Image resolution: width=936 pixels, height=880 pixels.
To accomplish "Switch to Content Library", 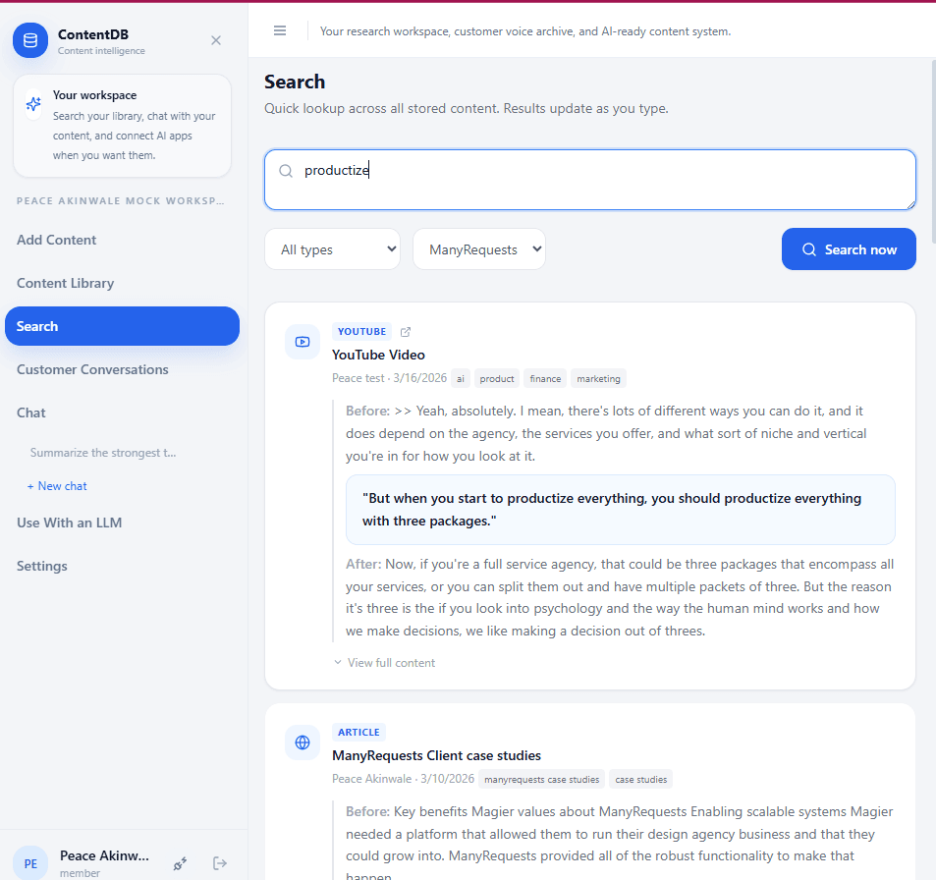I will [x=65, y=283].
